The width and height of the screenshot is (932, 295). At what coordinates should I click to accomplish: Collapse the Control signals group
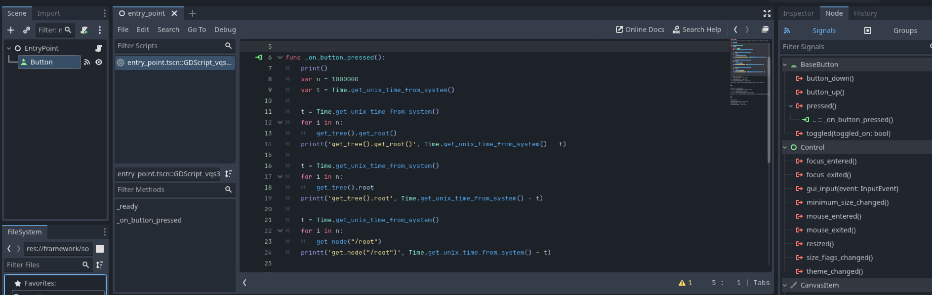click(785, 147)
